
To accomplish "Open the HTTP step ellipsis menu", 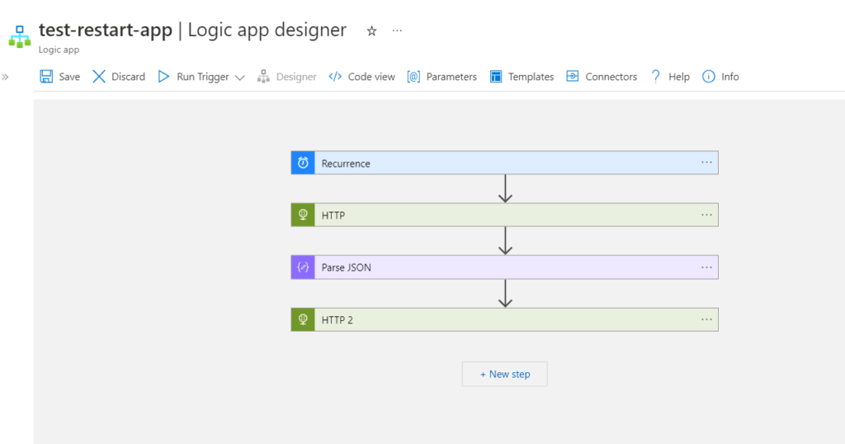I will coord(706,215).
